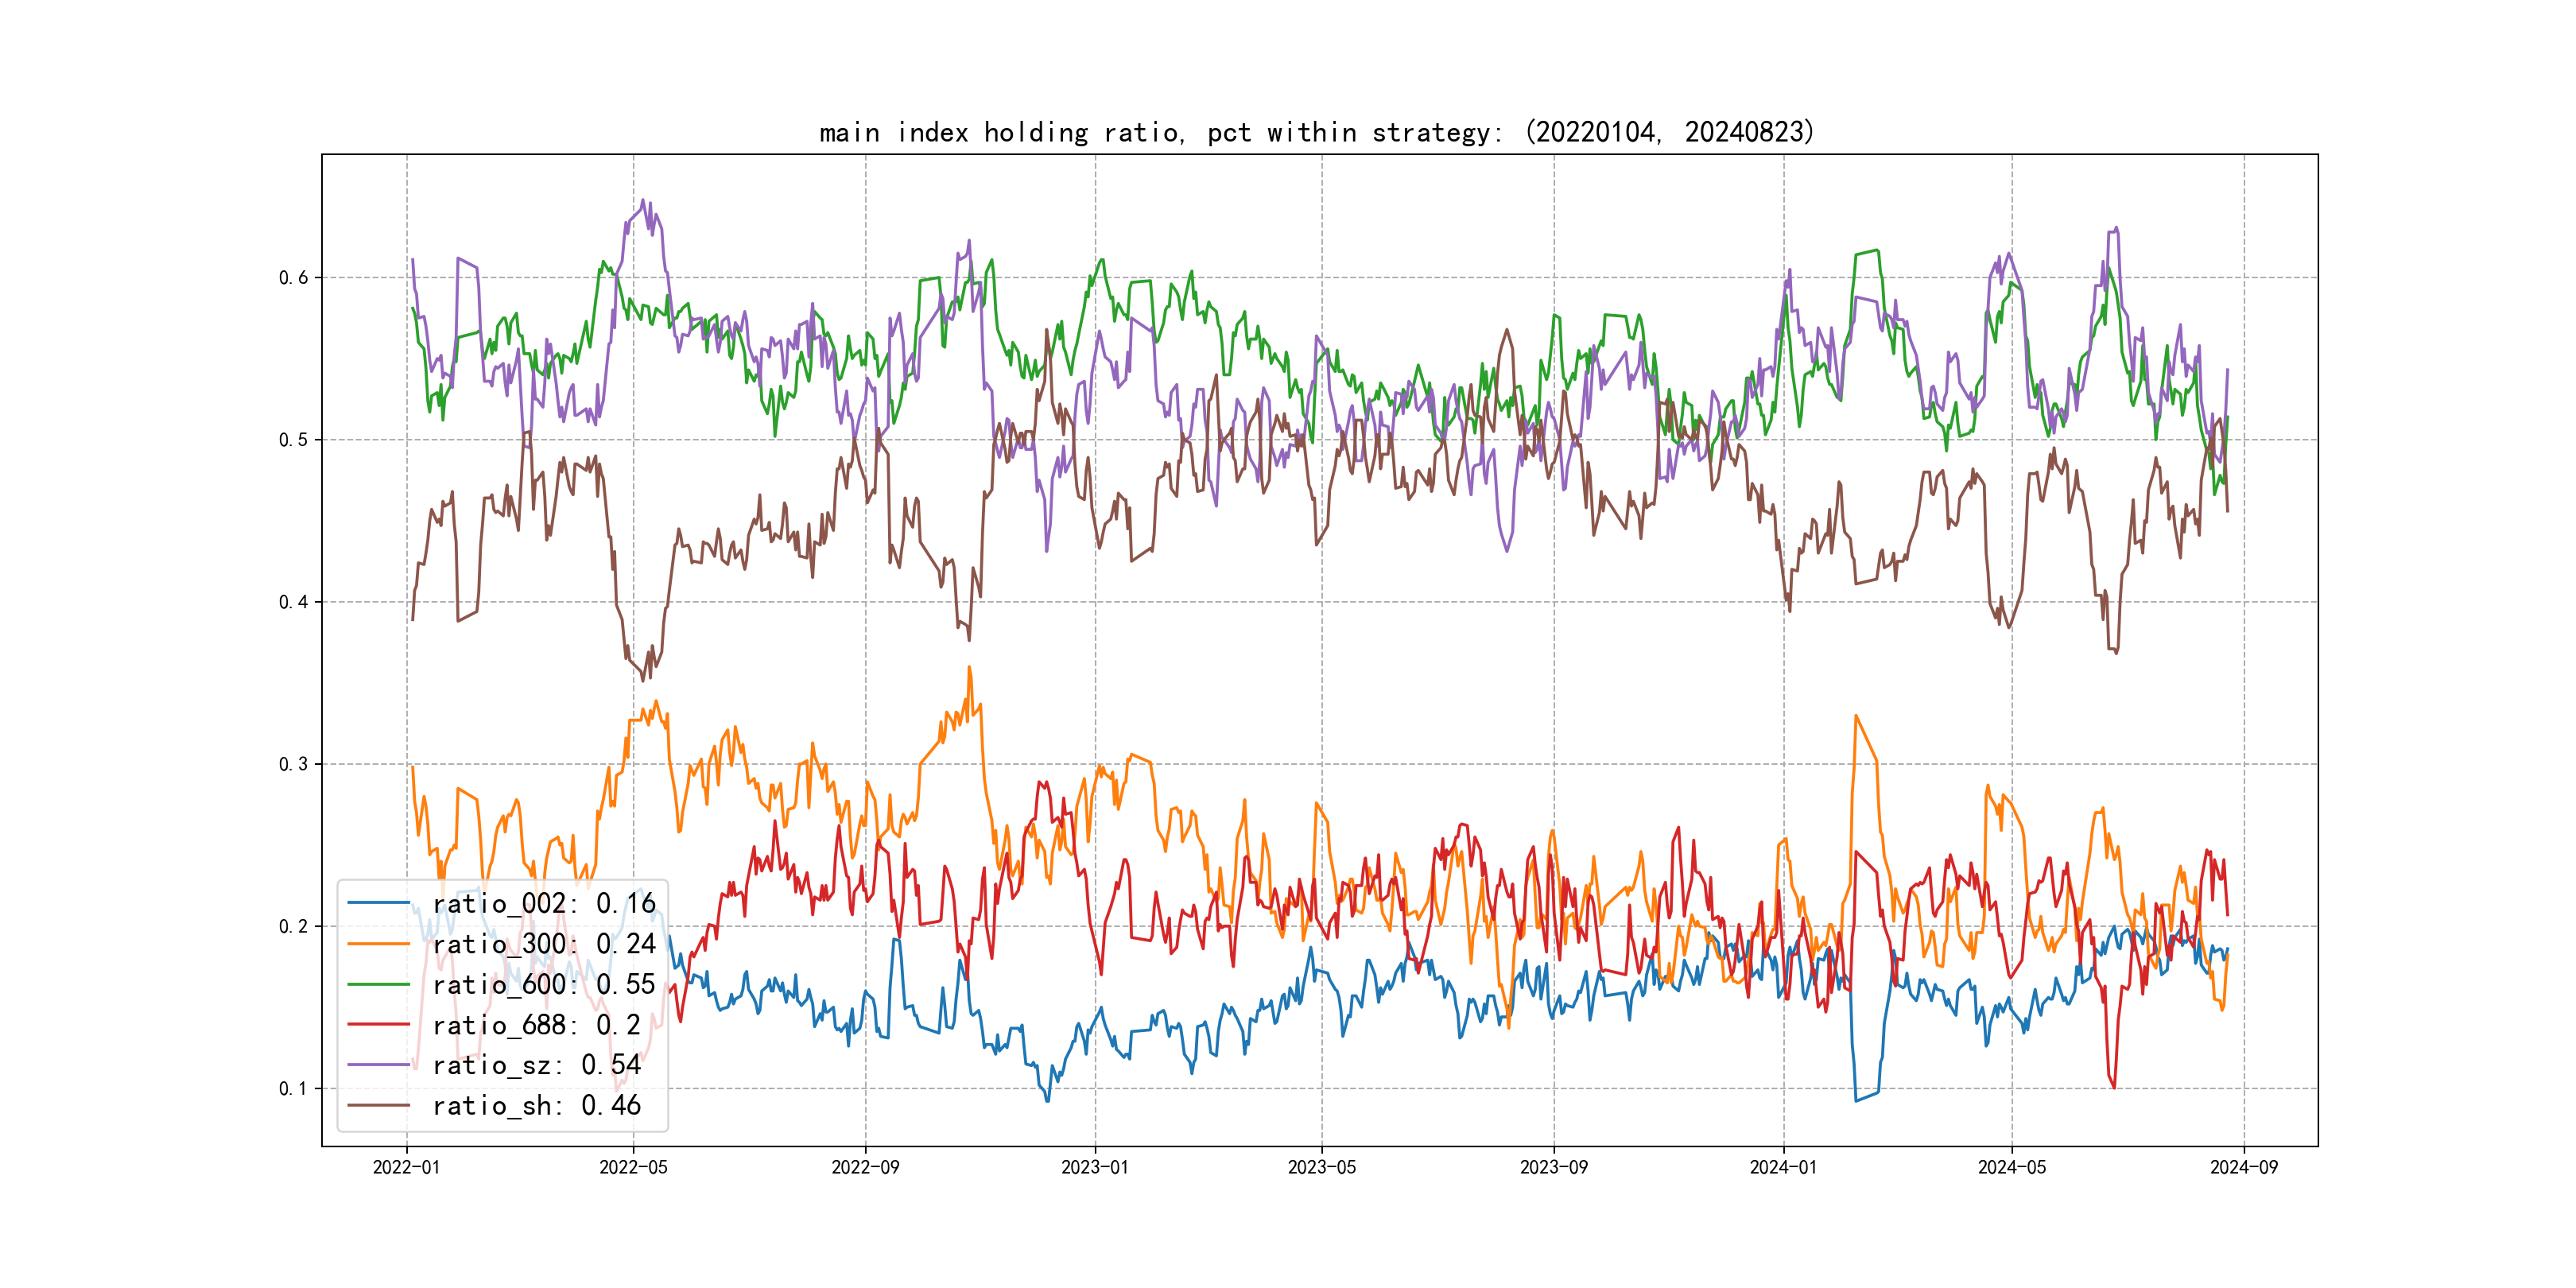Select the 'ratio_300: 0.24' legend label

pos(544,944)
